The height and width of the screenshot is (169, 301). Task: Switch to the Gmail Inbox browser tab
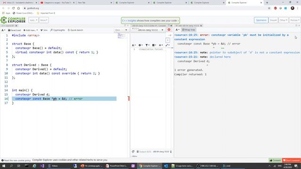(20, 3)
